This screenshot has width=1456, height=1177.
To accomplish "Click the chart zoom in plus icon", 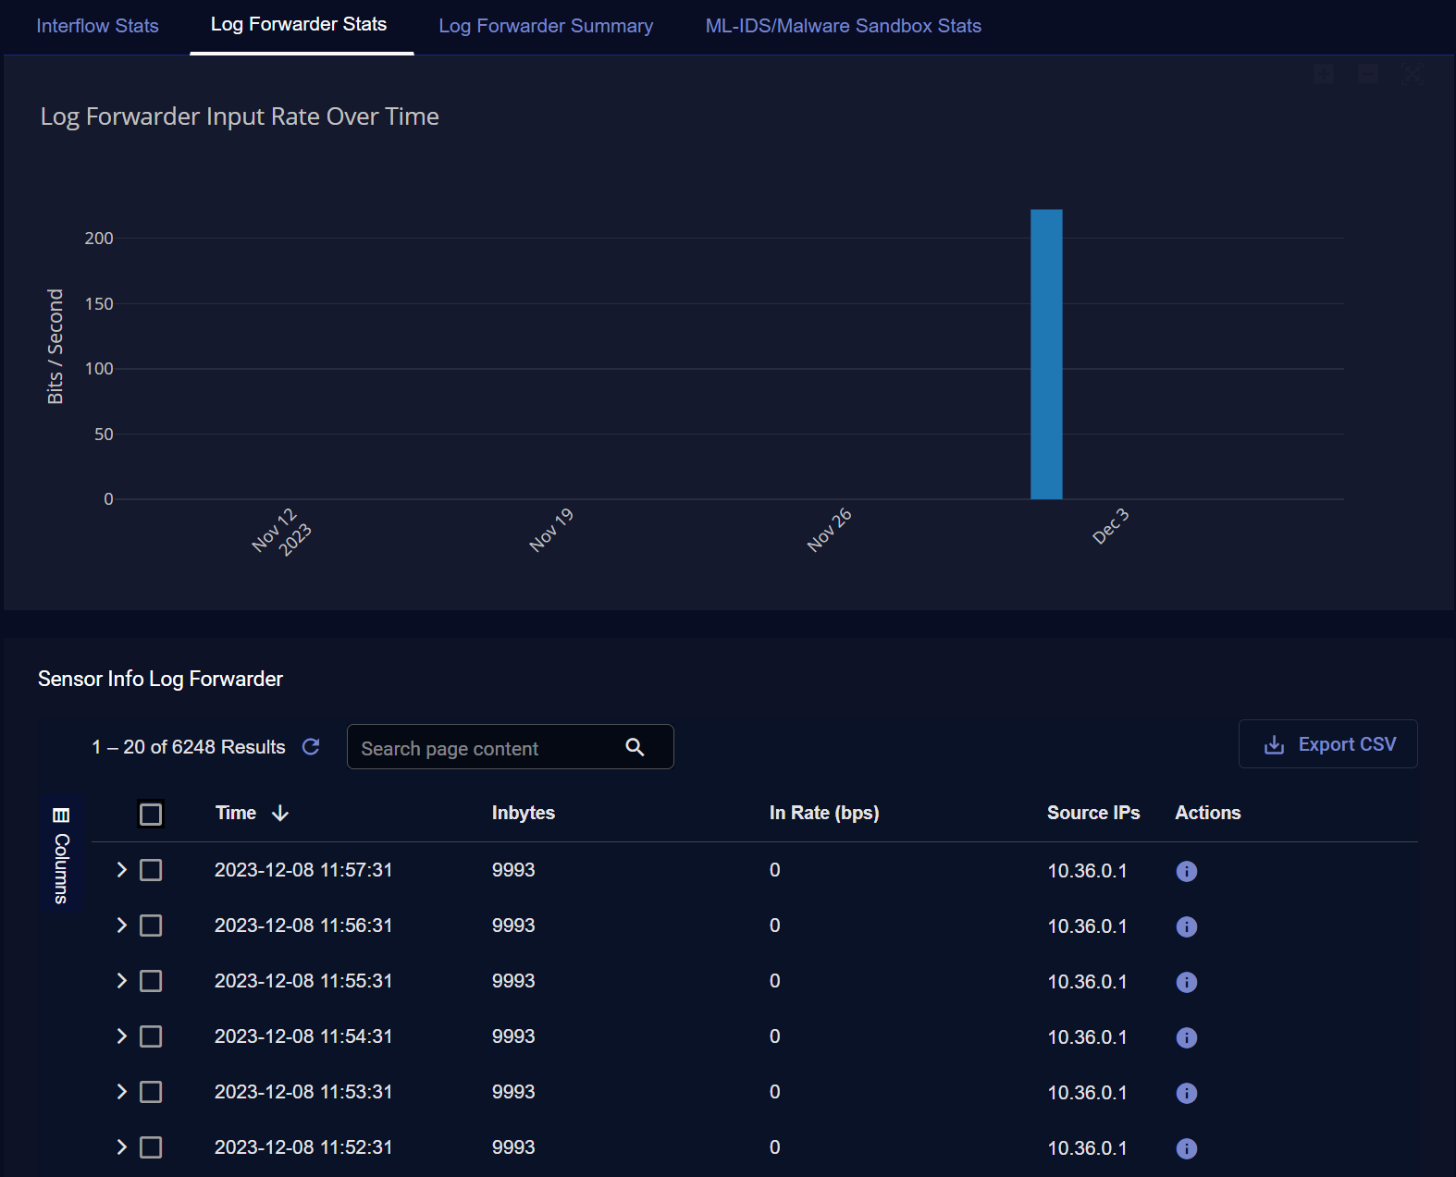I will tap(1324, 74).
